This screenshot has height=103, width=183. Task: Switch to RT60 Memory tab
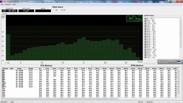click(137, 66)
